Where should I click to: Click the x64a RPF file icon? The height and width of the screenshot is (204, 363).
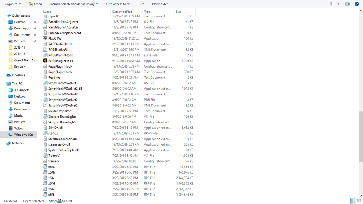[45, 167]
